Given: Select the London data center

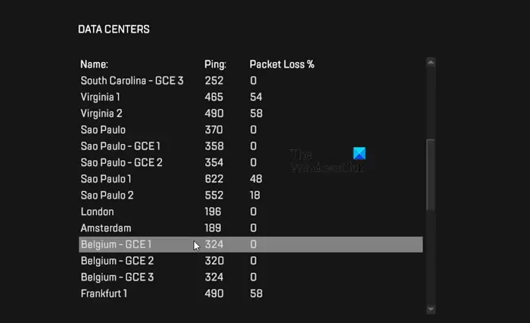Looking at the screenshot, I should pyautogui.click(x=251, y=212).
